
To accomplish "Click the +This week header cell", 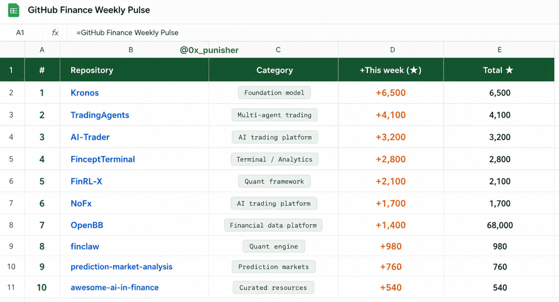I will (x=391, y=70).
